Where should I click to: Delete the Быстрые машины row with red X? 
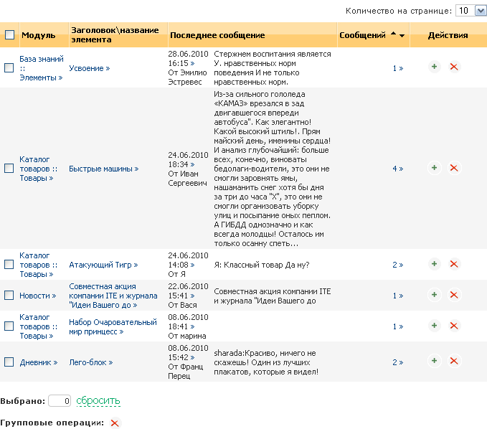[453, 168]
